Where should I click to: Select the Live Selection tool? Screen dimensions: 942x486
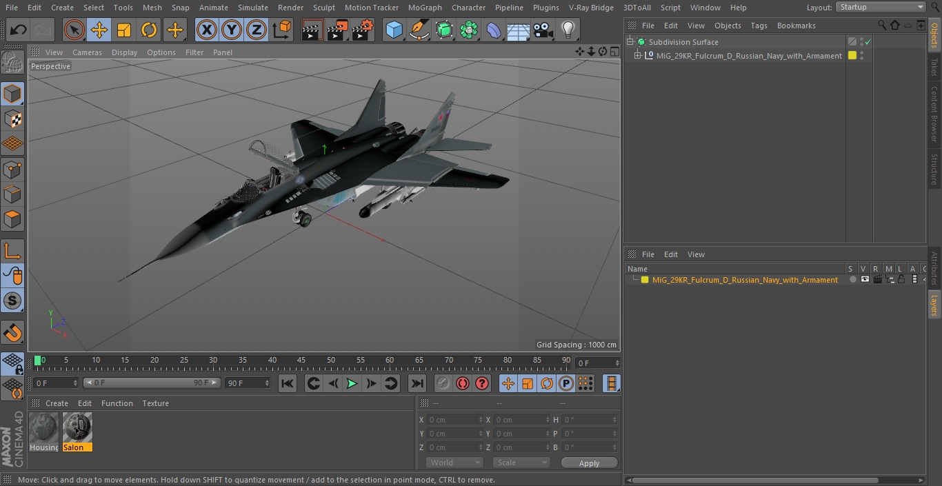tap(74, 30)
